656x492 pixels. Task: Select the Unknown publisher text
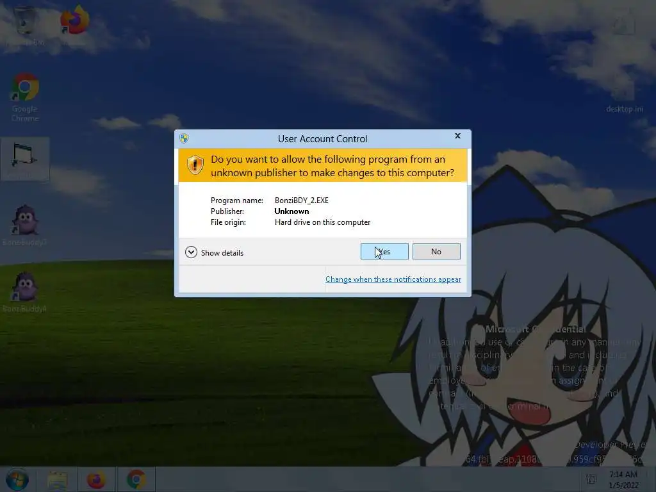(x=291, y=211)
